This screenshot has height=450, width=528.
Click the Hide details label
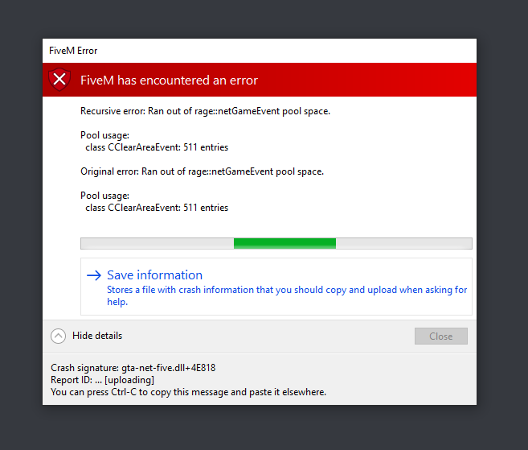(x=97, y=336)
